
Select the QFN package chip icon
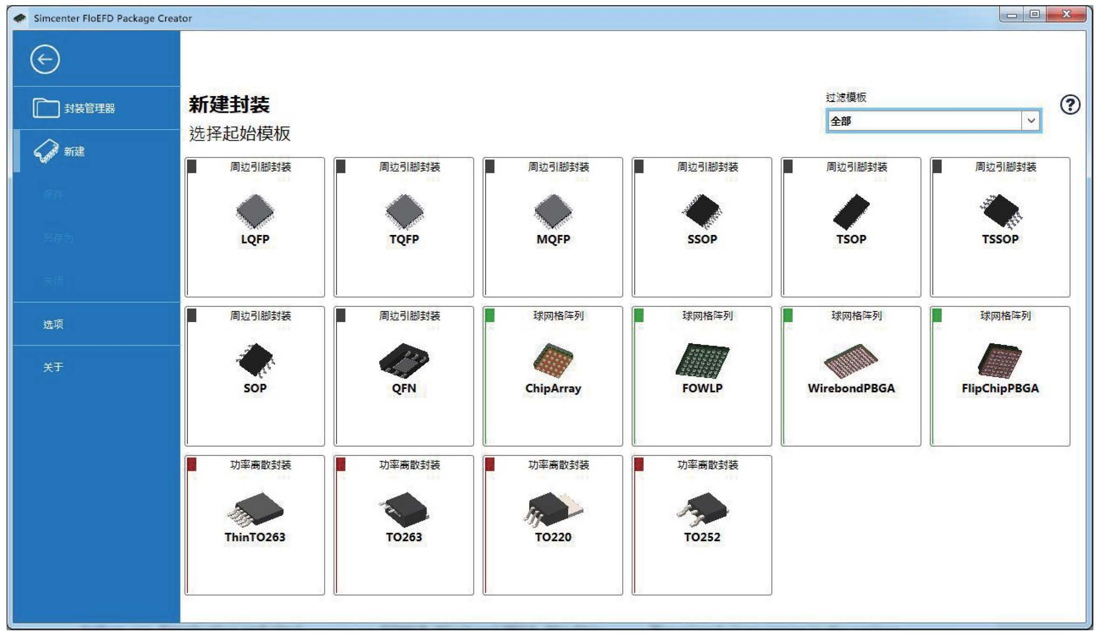point(404,360)
